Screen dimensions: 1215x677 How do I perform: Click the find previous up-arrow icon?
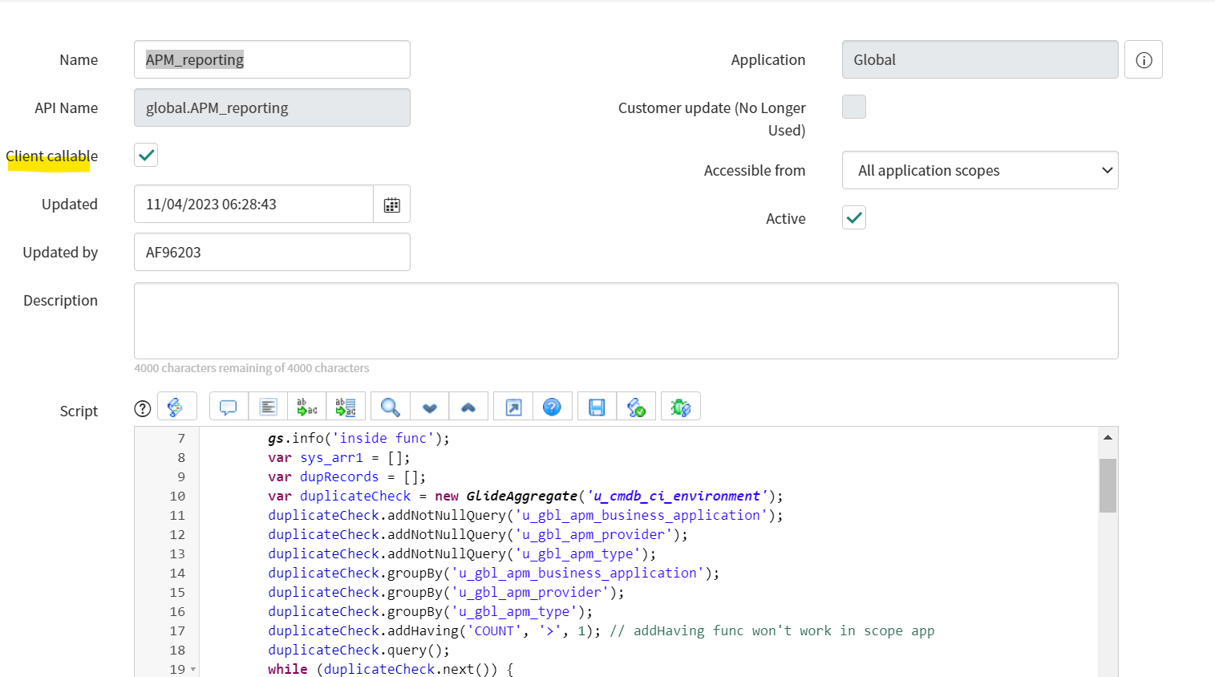(468, 407)
